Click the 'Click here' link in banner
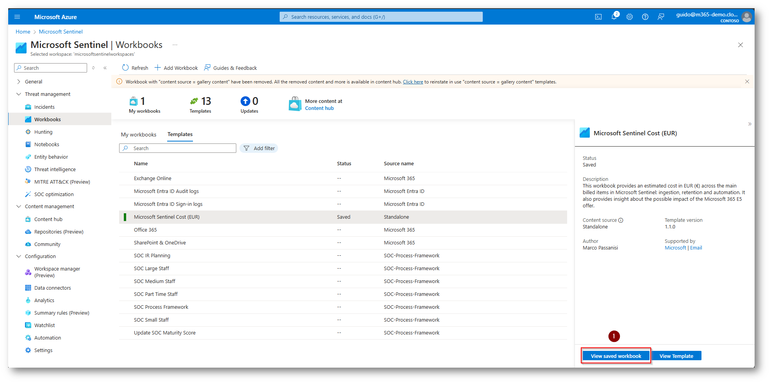 tap(413, 82)
